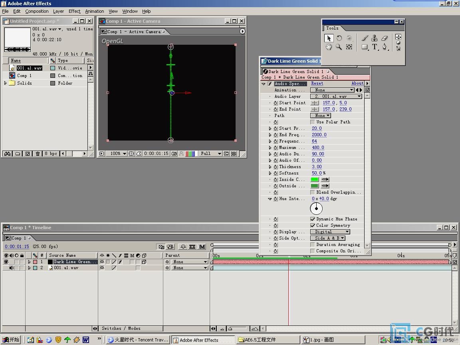Screen dimensions: 460x345
Task: Click the trash delete icon in Project
Action: point(38,153)
